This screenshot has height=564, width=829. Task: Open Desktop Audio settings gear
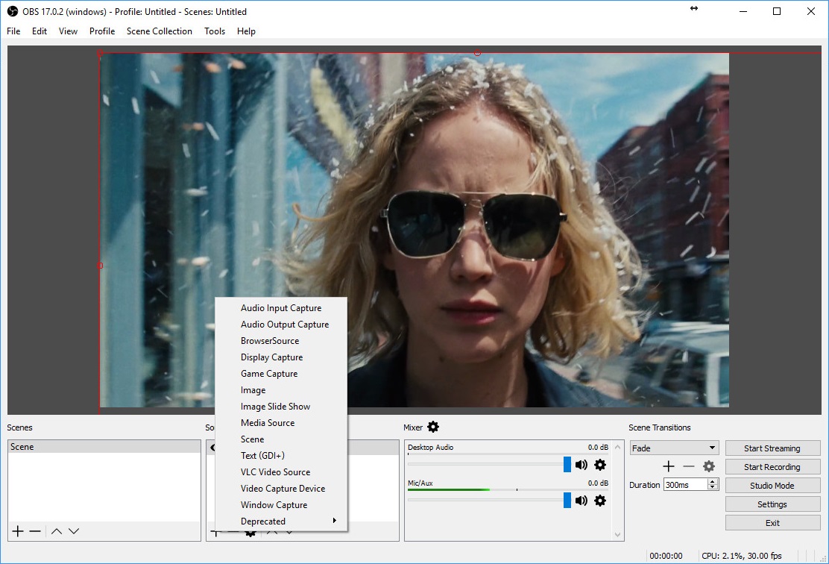click(x=600, y=465)
